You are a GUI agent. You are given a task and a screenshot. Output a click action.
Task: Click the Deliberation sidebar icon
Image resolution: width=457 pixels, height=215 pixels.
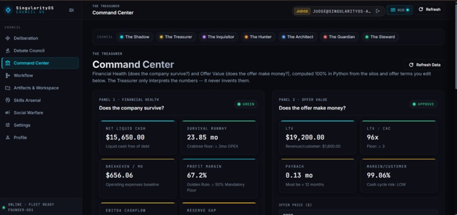pos(8,38)
